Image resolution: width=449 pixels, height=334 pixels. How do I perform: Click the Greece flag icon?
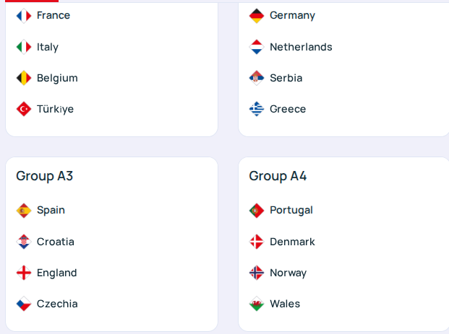257,109
